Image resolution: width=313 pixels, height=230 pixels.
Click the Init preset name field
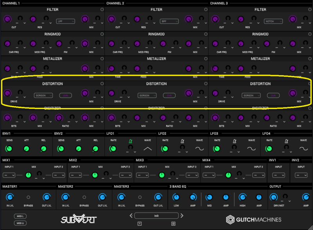(156, 216)
